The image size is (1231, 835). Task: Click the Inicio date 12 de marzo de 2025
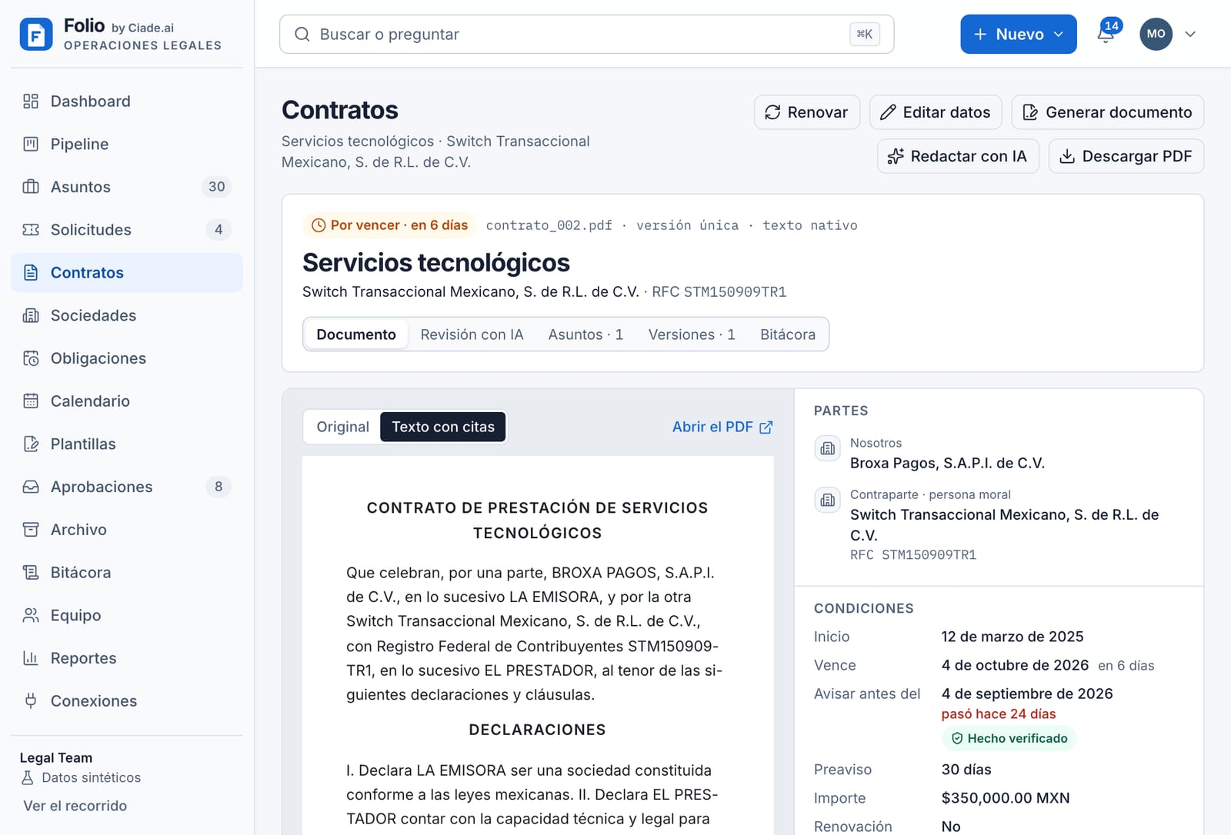pos(1012,637)
